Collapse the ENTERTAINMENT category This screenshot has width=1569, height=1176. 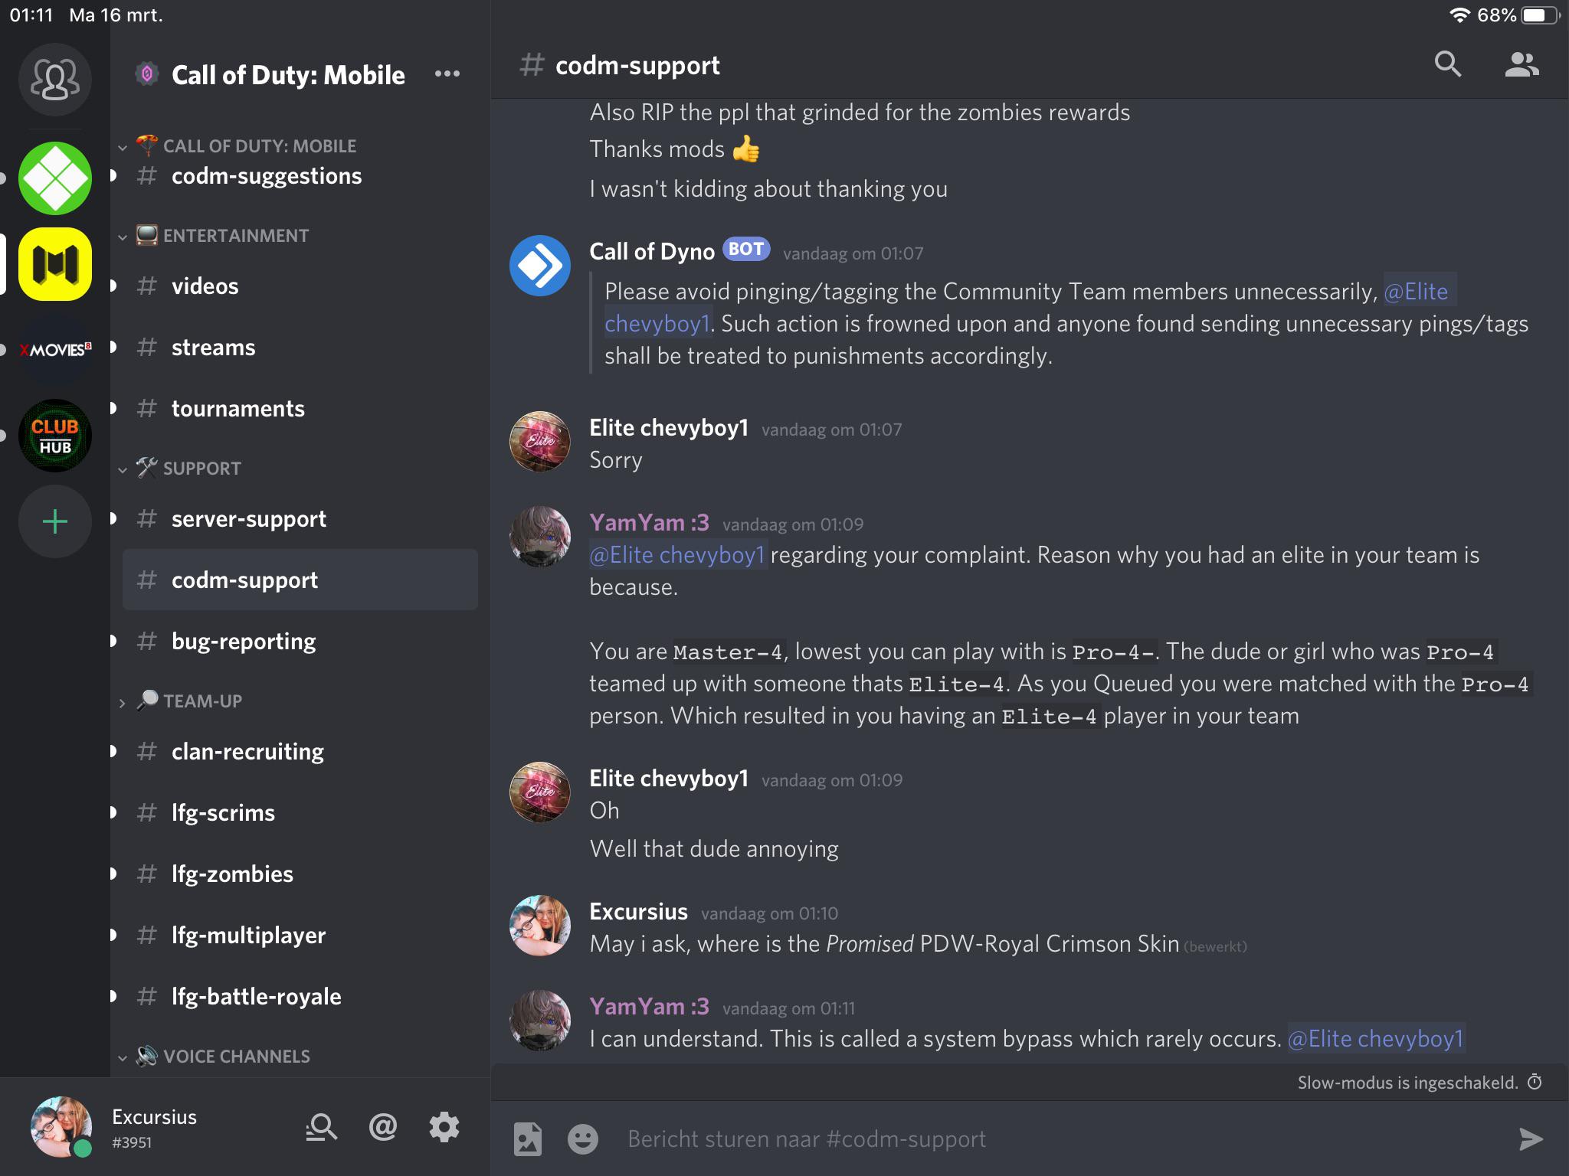point(222,236)
